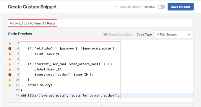201x107 pixels.
Task: Click the code line 'global $user_ID;'
Action: click(49, 69)
